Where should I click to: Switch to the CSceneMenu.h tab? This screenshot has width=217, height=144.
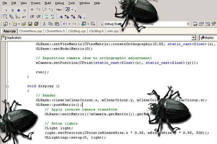click(x=55, y=31)
